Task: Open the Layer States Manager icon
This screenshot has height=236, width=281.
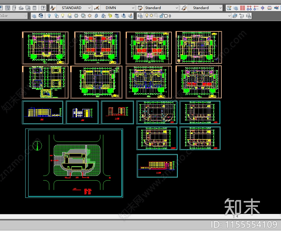Action: pos(248,16)
